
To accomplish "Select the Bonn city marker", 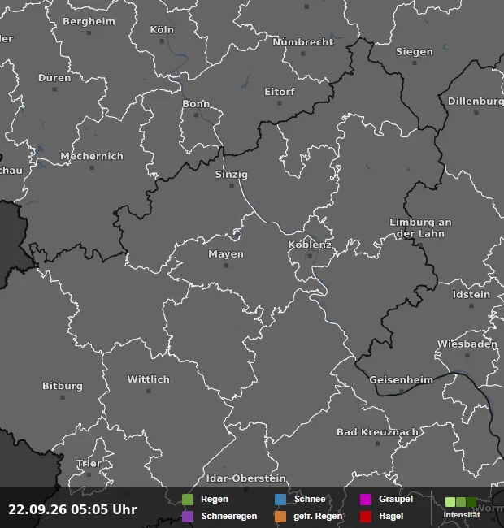I will click(197, 115).
